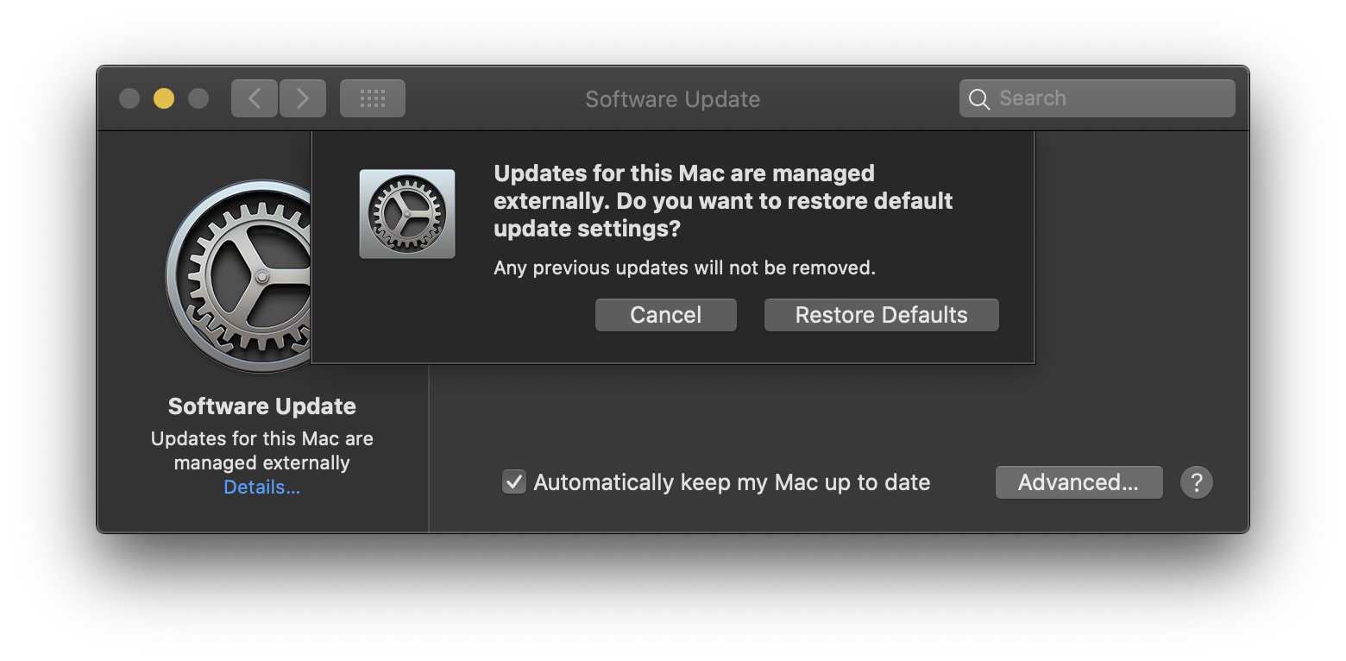The height and width of the screenshot is (661, 1346).
Task: Open the Advanced… options
Action: point(1079,482)
